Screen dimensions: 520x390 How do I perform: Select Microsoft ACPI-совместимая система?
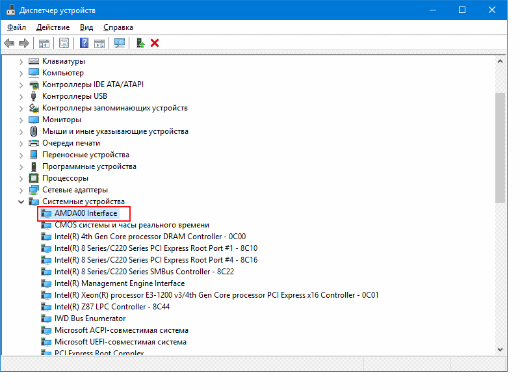click(122, 330)
